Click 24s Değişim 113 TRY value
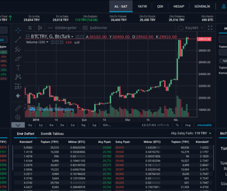The height and width of the screenshot is (191, 227). (x=86, y=20)
